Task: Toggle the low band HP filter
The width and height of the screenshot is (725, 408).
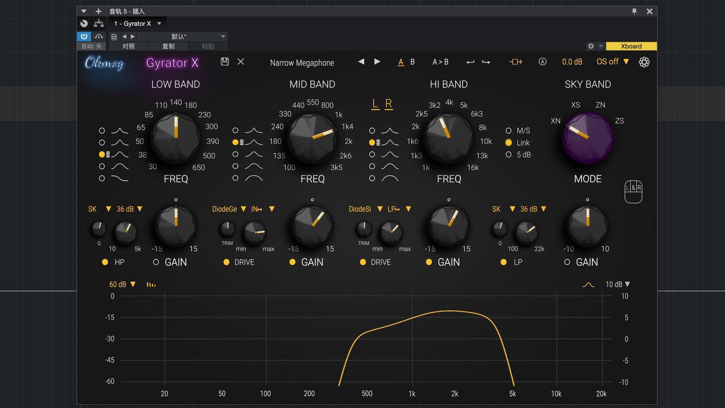Action: coord(105,262)
